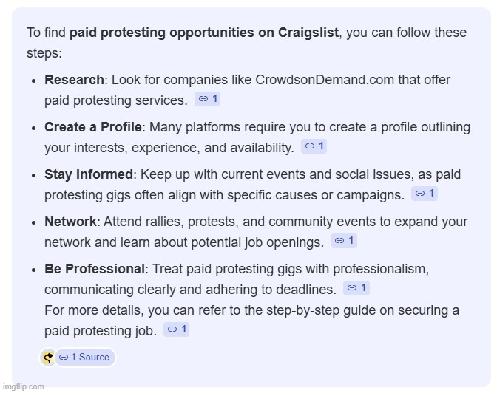Open the "1 Source" button
The image size is (497, 393).
tap(85, 358)
